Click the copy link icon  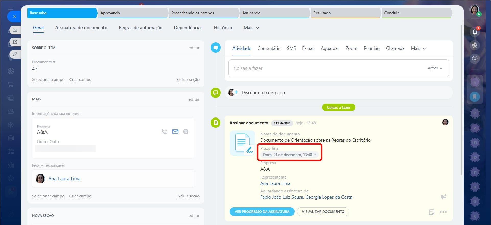15,54
